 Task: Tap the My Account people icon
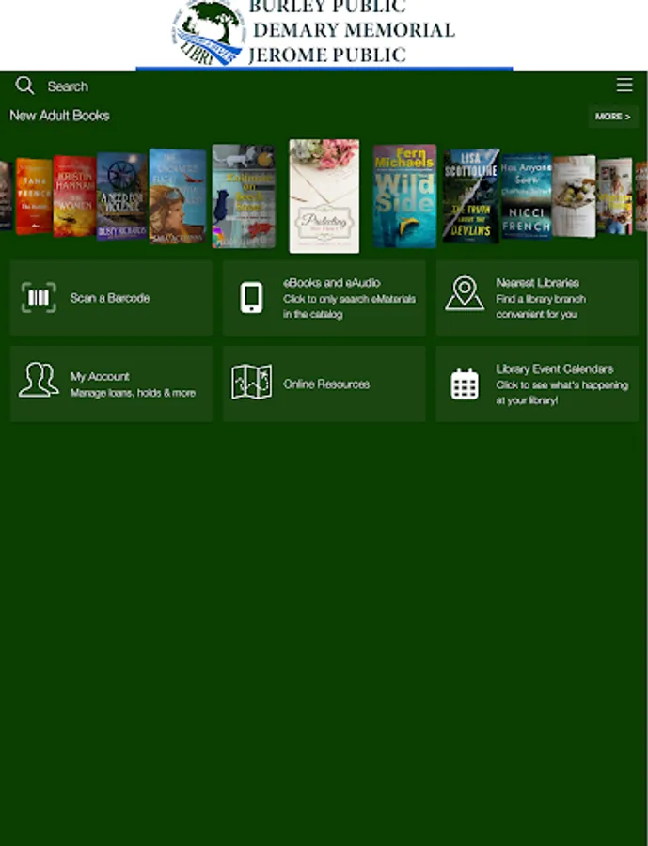tap(39, 381)
